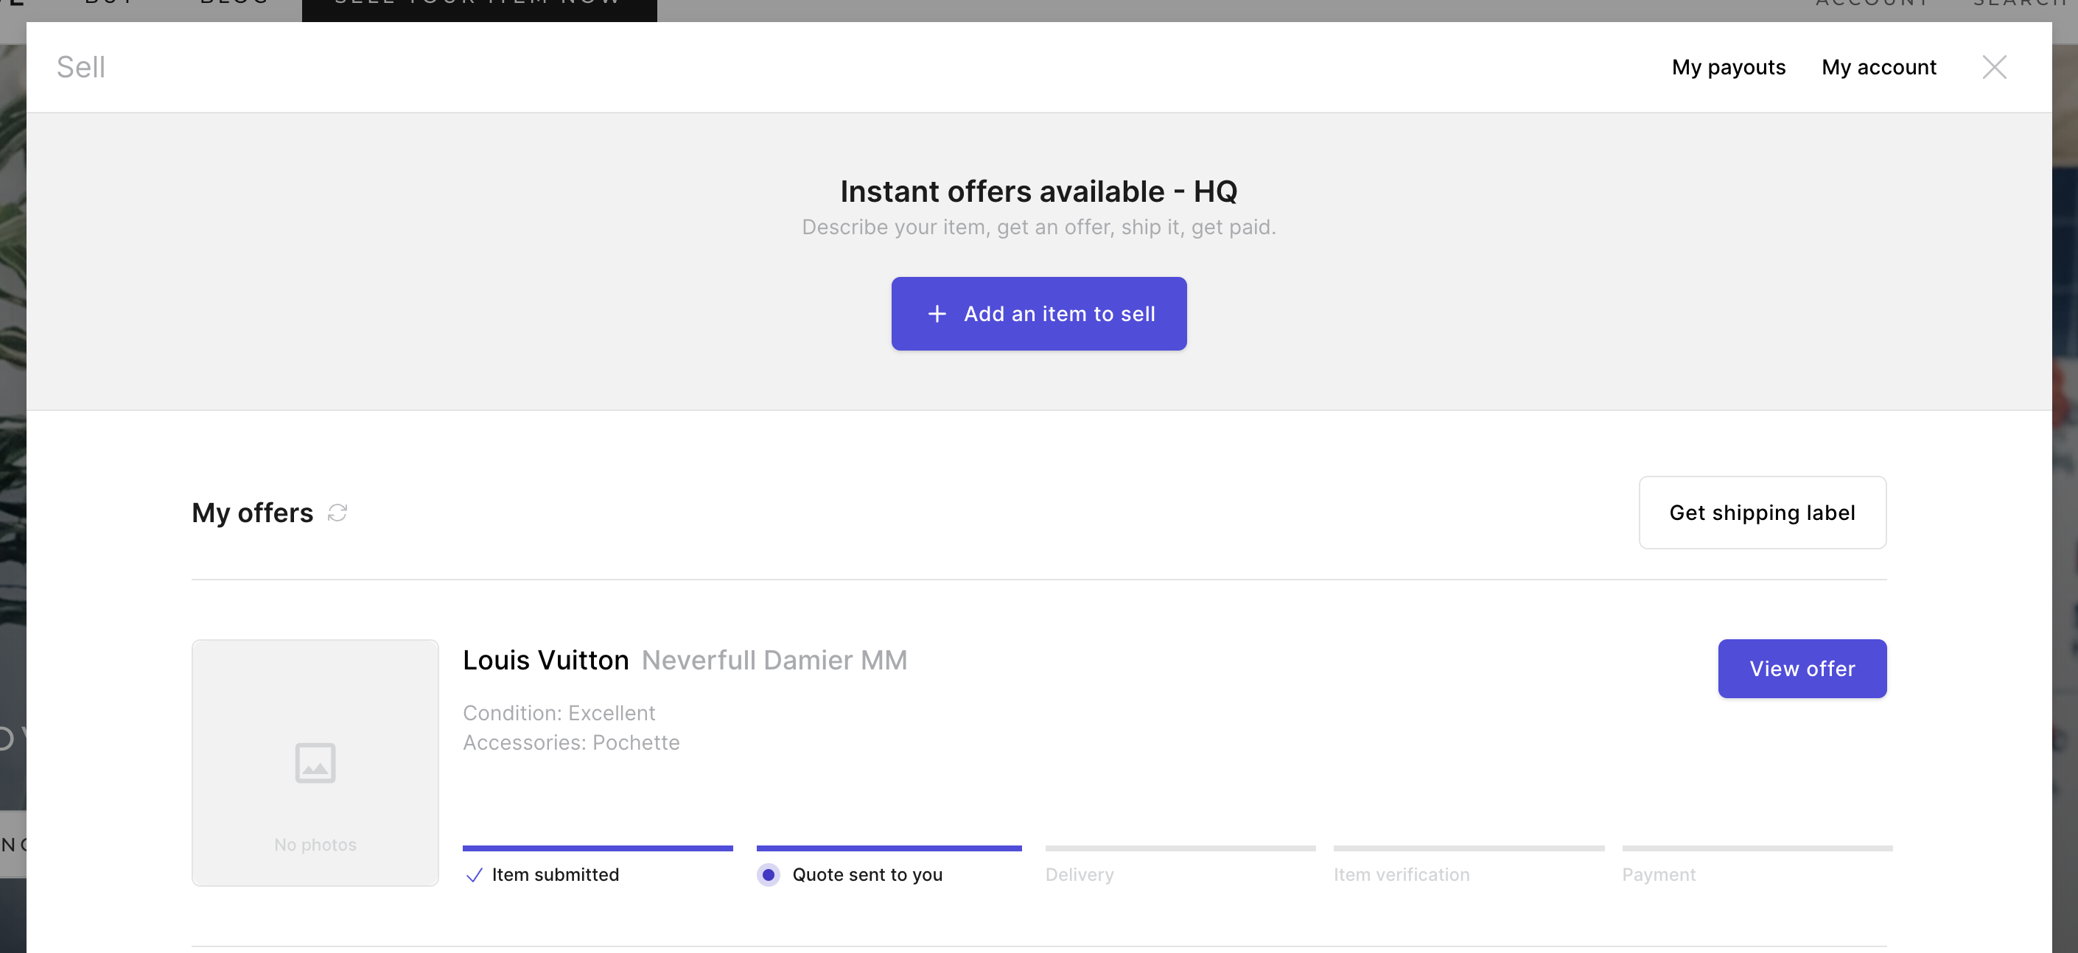2078x953 pixels.
Task: Click the Neverfull Damier MM model name
Action: 774,660
